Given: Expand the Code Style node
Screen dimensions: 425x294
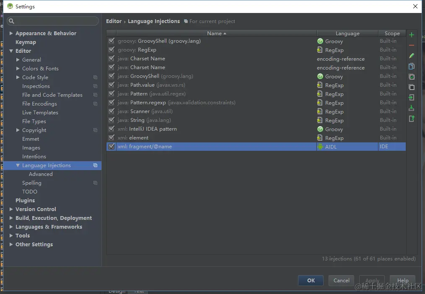Looking at the screenshot, I should [x=18, y=77].
